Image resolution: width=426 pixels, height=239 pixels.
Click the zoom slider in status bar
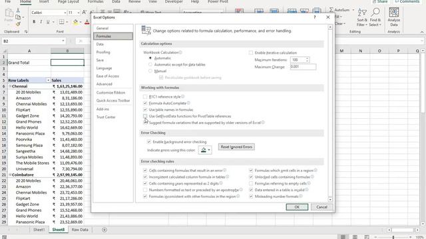pos(393,237)
